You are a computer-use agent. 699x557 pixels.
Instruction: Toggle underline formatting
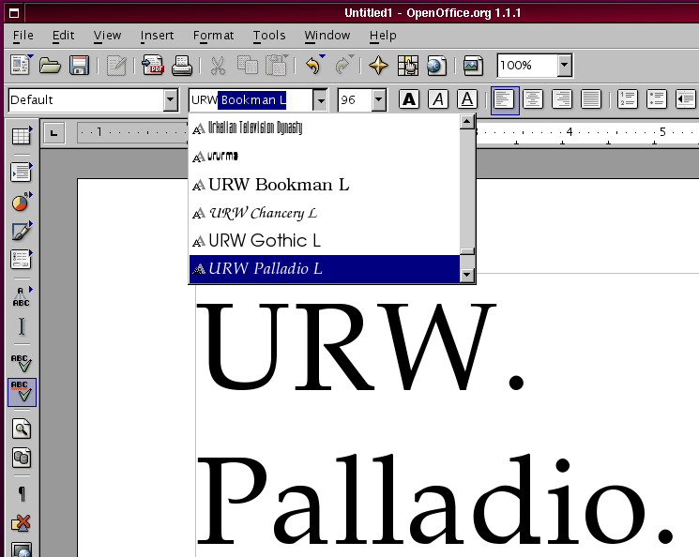tap(466, 98)
